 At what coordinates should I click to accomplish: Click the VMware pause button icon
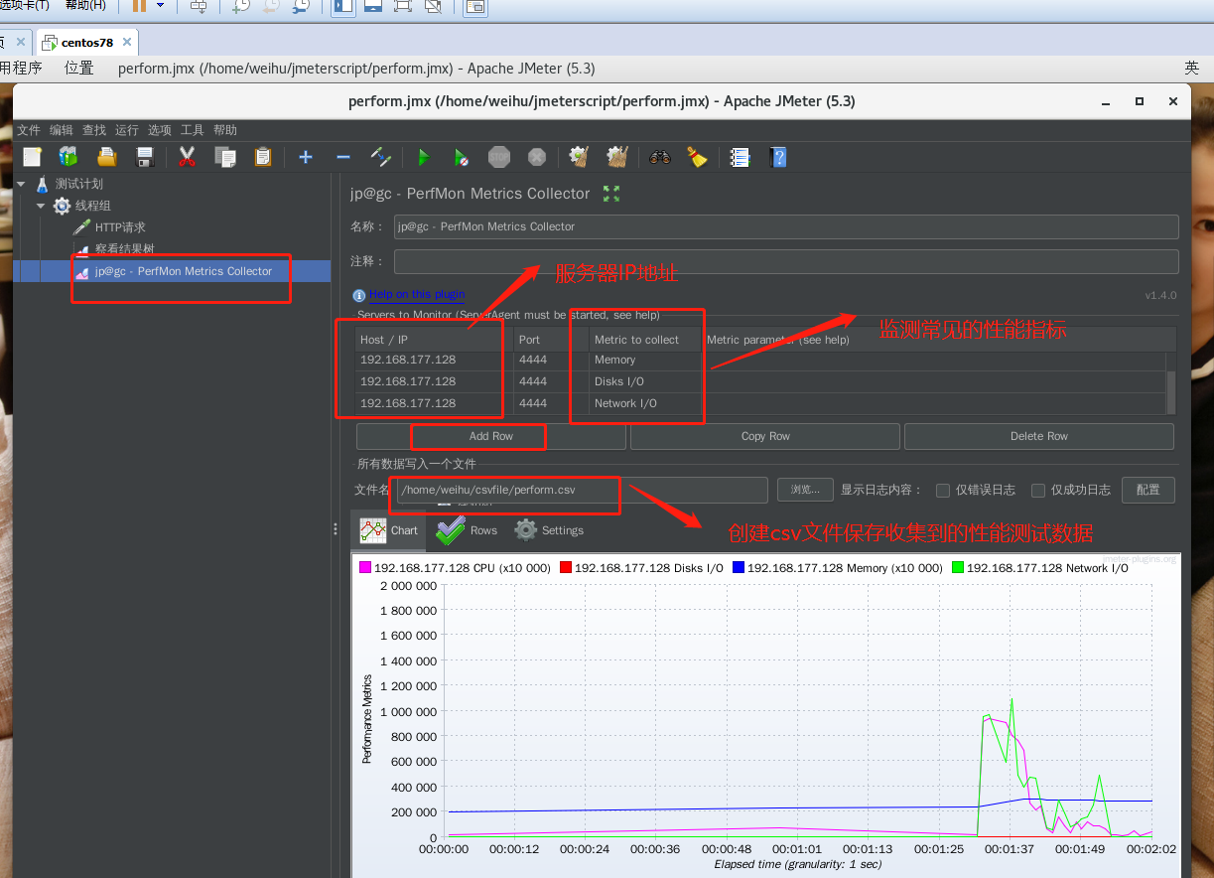pos(139,6)
